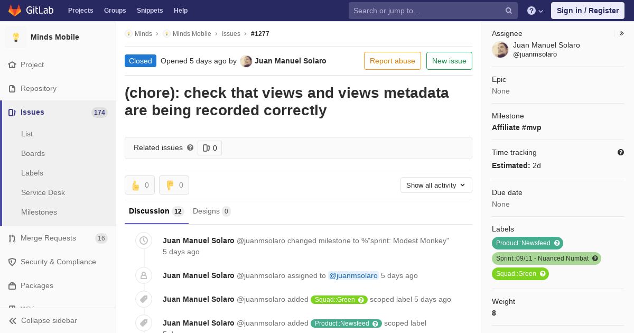This screenshot has width=634, height=333.
Task: Click the assigned-to user activity icon
Action: (x=144, y=275)
